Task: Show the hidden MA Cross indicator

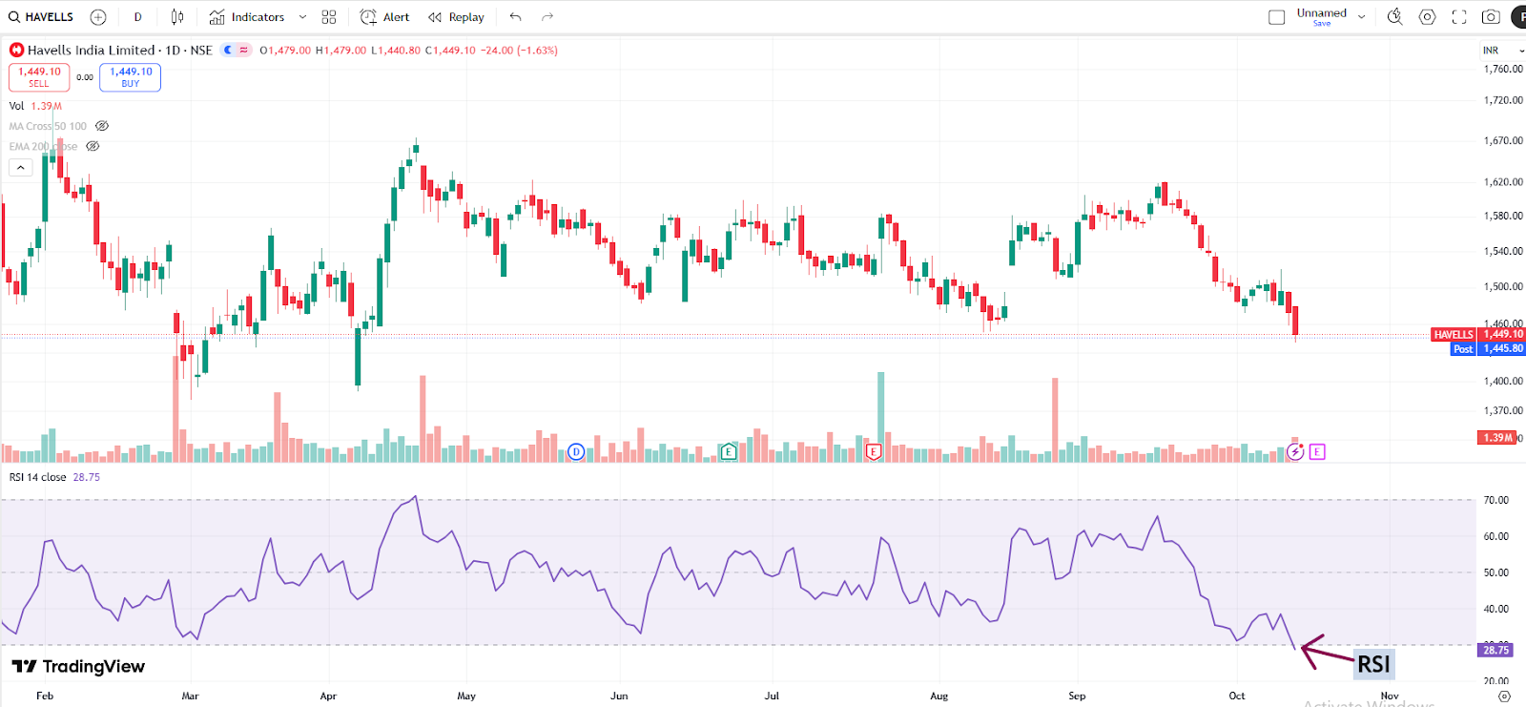Action: point(102,126)
